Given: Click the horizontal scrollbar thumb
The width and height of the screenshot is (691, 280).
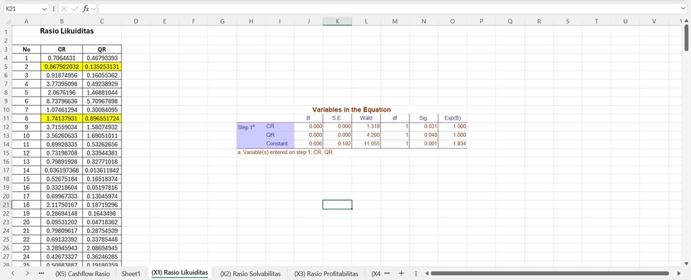Looking at the screenshot, I should point(549,274).
